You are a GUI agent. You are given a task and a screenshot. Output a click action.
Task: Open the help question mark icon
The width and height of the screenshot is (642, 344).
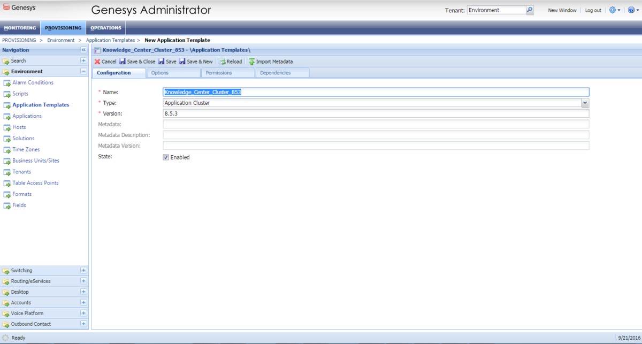click(x=630, y=10)
